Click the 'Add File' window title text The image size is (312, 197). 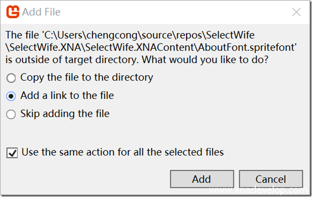point(41,12)
